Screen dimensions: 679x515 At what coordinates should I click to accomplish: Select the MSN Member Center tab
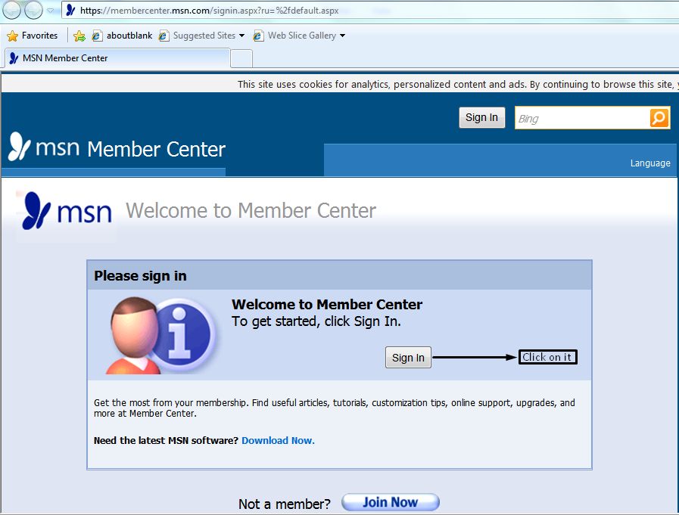click(117, 58)
